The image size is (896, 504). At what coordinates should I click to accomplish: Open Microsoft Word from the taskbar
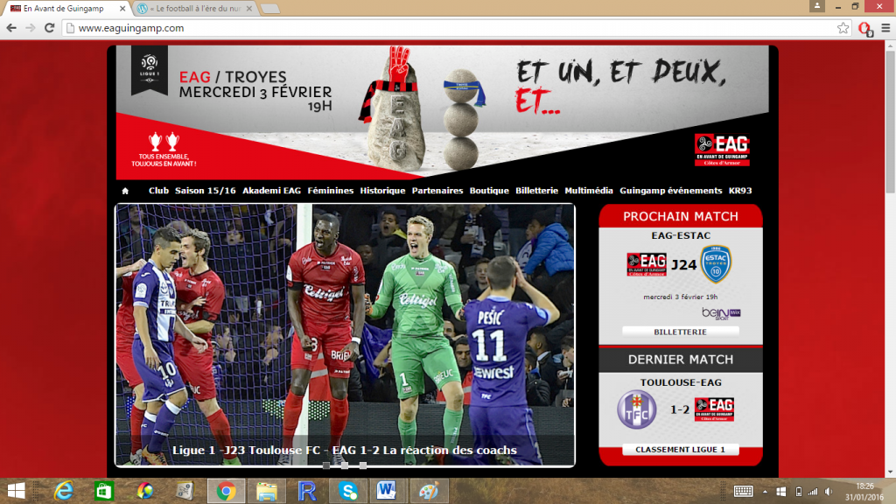pos(387,491)
